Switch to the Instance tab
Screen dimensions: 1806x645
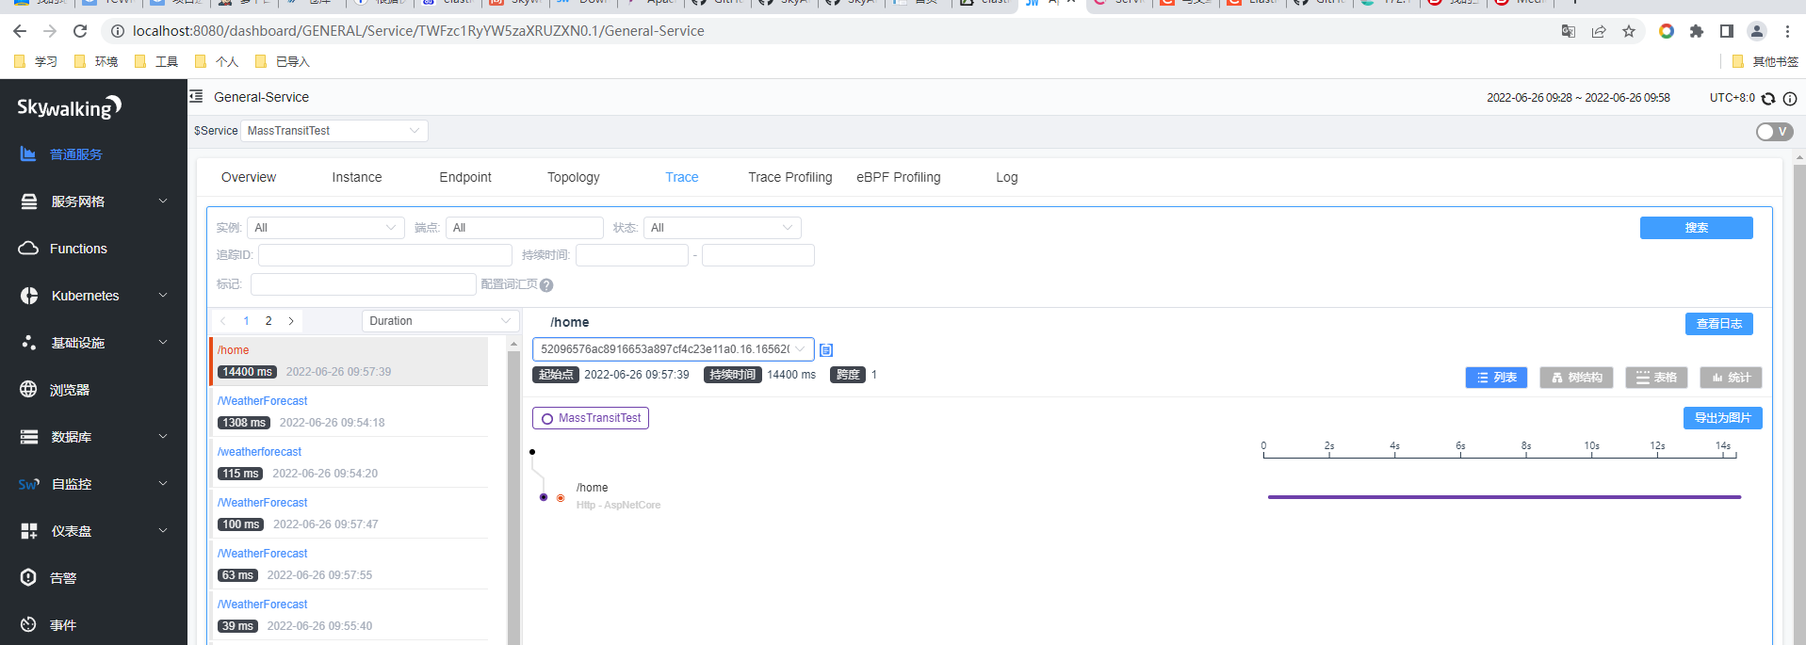357,177
